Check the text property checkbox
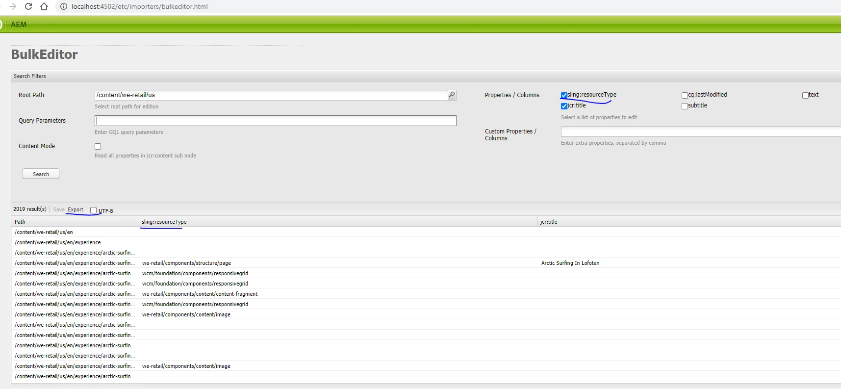The height and width of the screenshot is (389, 841). pyautogui.click(x=805, y=95)
